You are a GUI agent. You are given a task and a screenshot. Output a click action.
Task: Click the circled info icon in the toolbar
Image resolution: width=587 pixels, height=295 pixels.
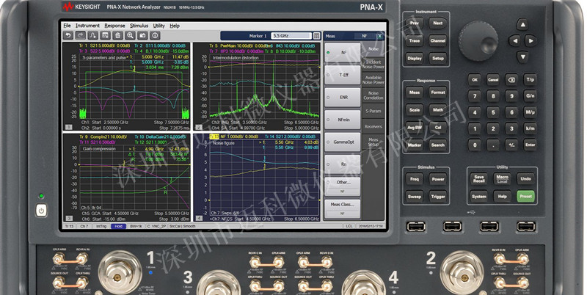155,35
